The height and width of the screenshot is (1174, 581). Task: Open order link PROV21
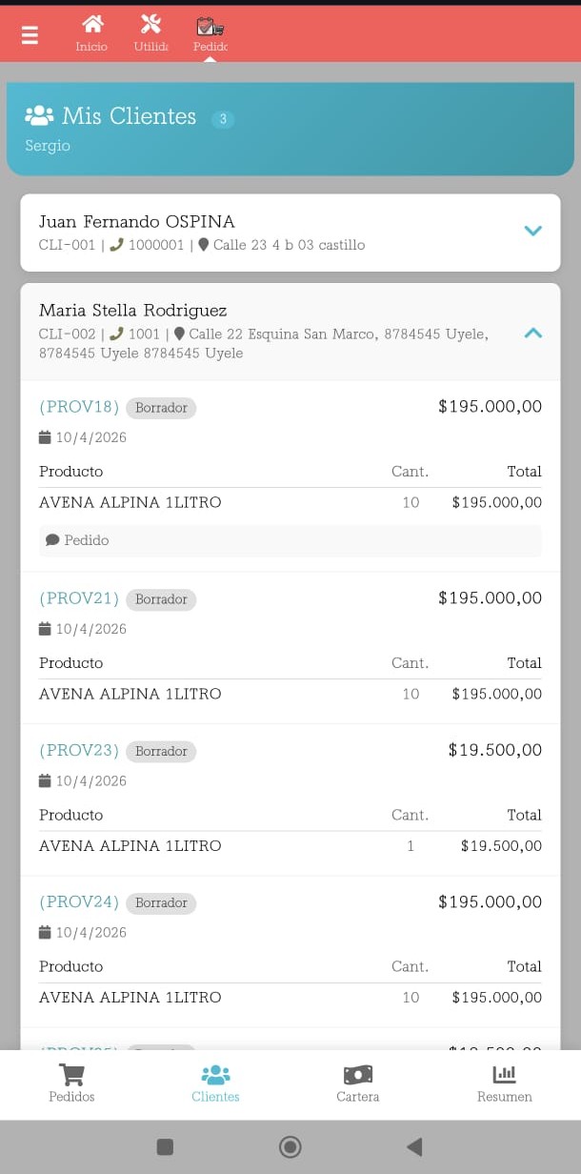point(79,598)
